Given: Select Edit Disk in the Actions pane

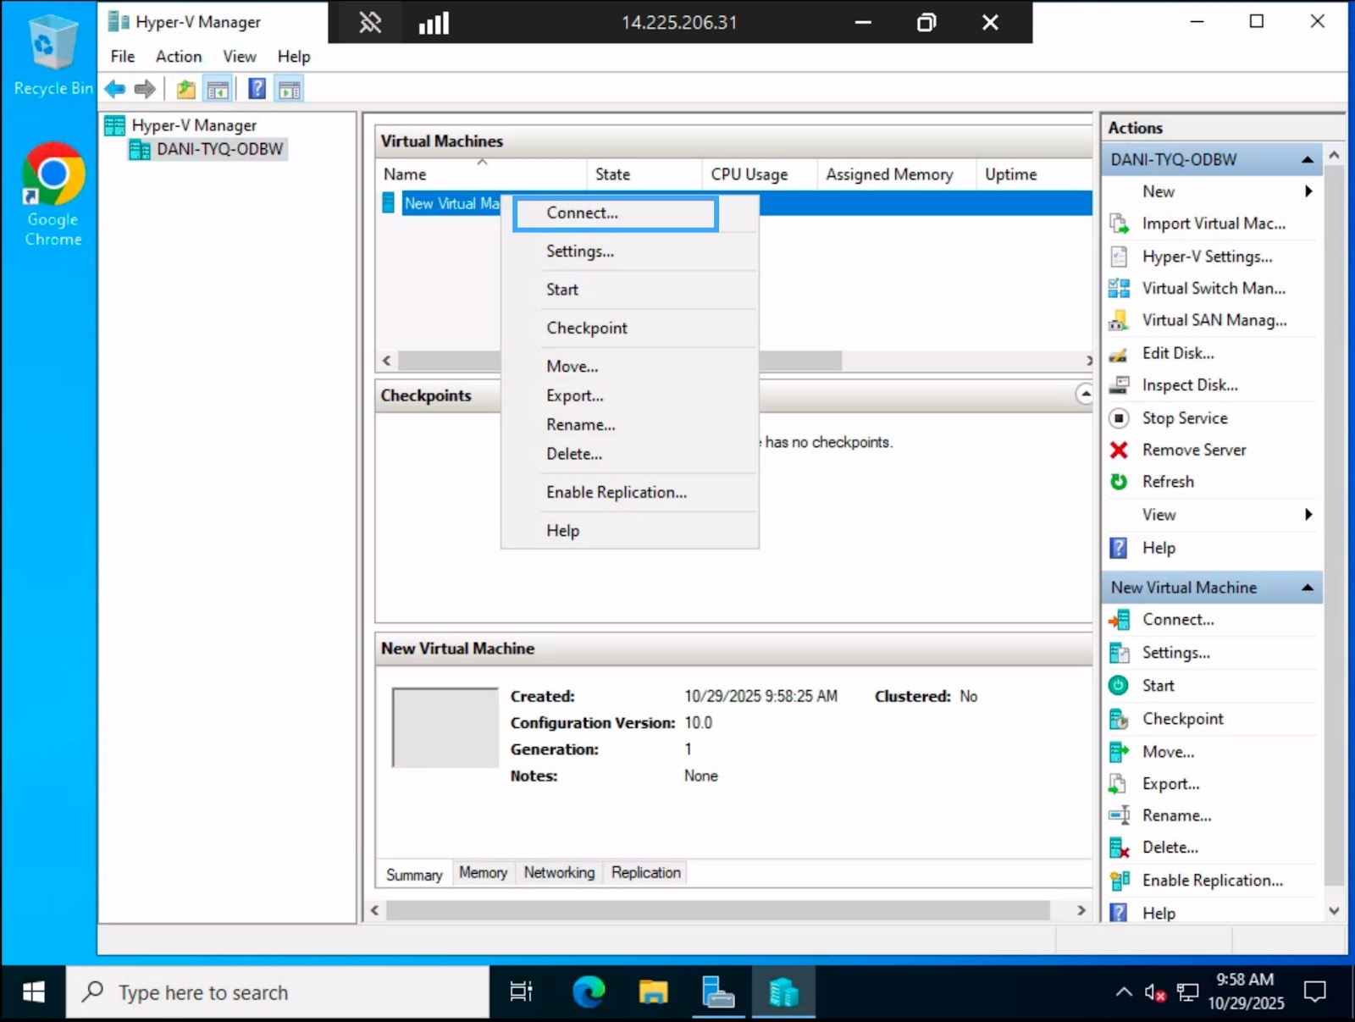Looking at the screenshot, I should (1178, 353).
